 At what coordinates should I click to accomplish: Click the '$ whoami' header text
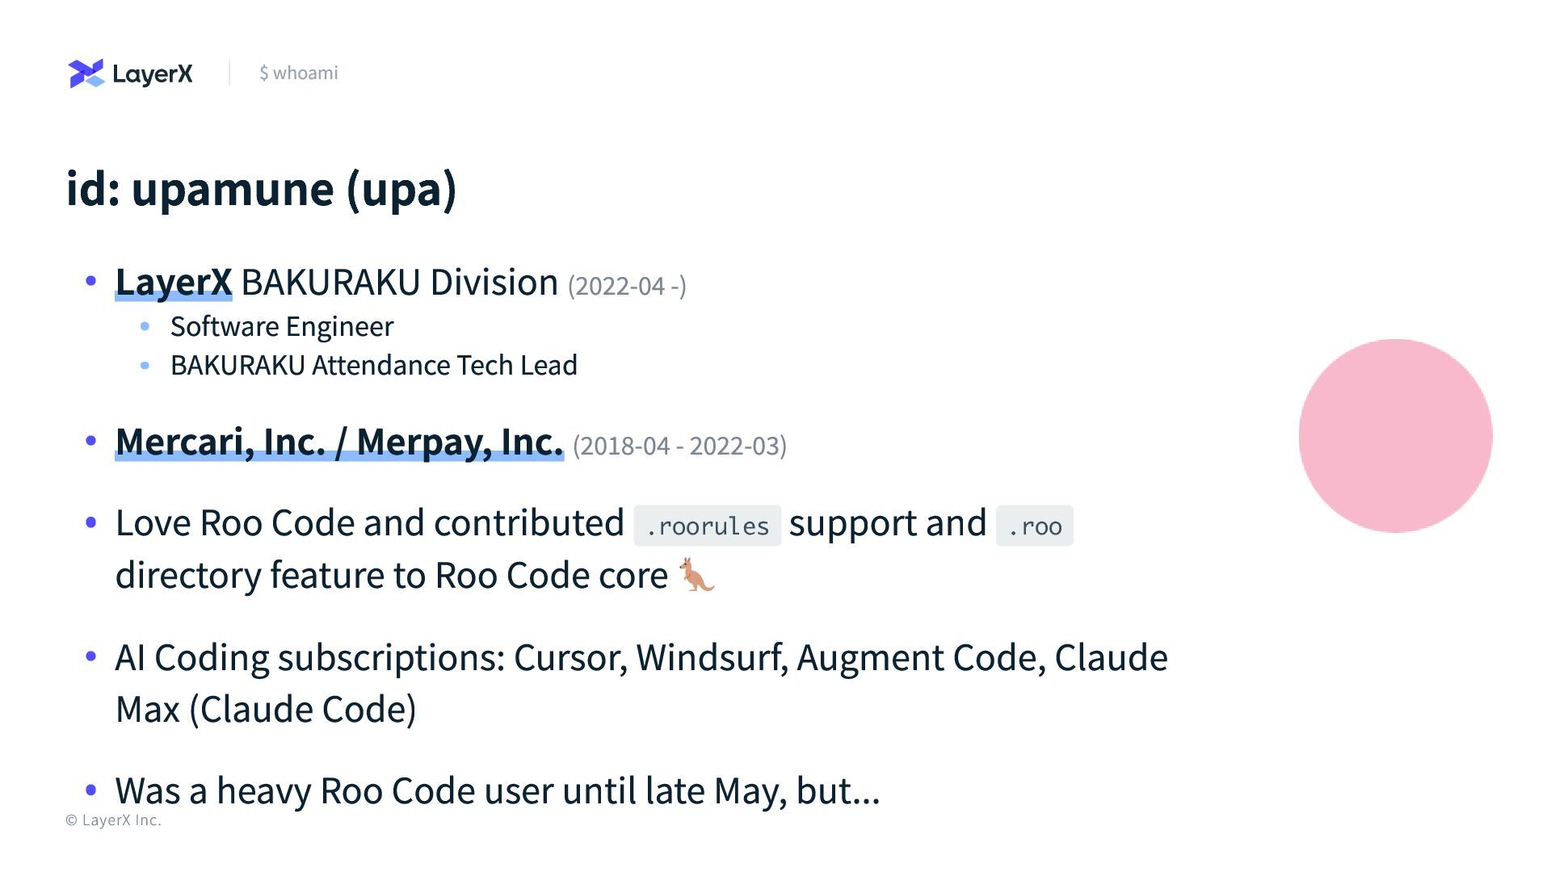(299, 73)
